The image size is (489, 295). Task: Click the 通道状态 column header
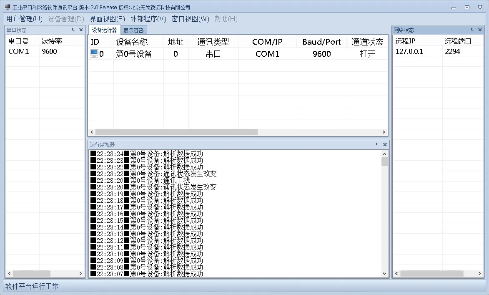click(x=367, y=42)
